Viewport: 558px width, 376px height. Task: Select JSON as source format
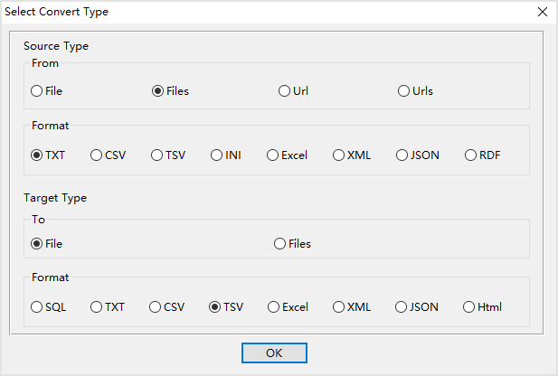[402, 155]
